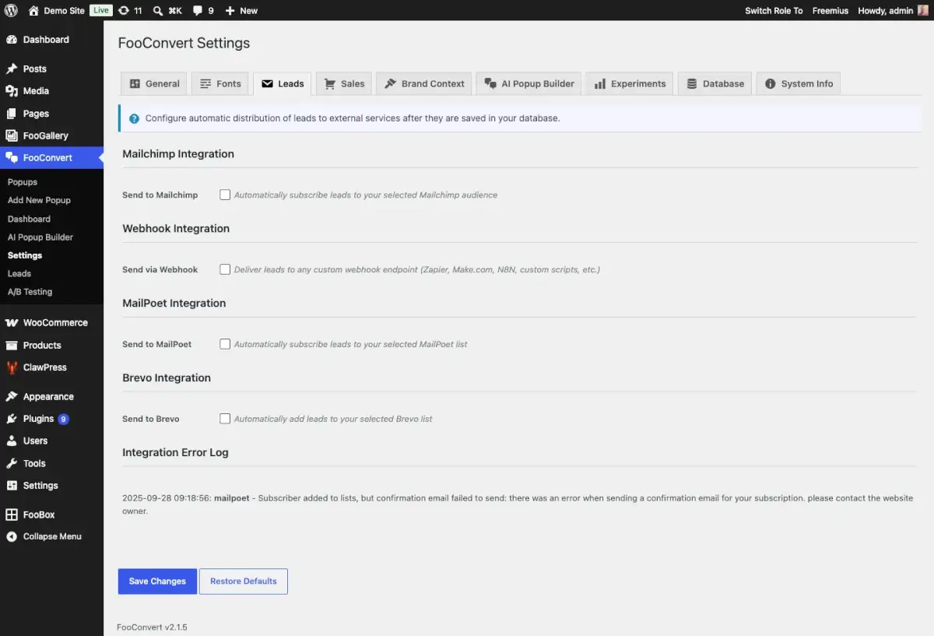The width and height of the screenshot is (934, 636).
Task: Open the Leads submenu link in sidebar
Action: (x=19, y=273)
